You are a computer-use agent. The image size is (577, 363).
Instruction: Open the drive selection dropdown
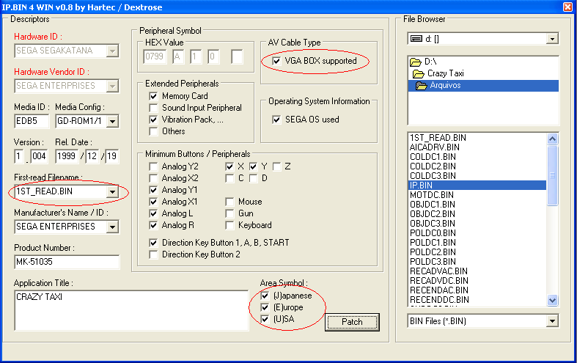click(551, 38)
